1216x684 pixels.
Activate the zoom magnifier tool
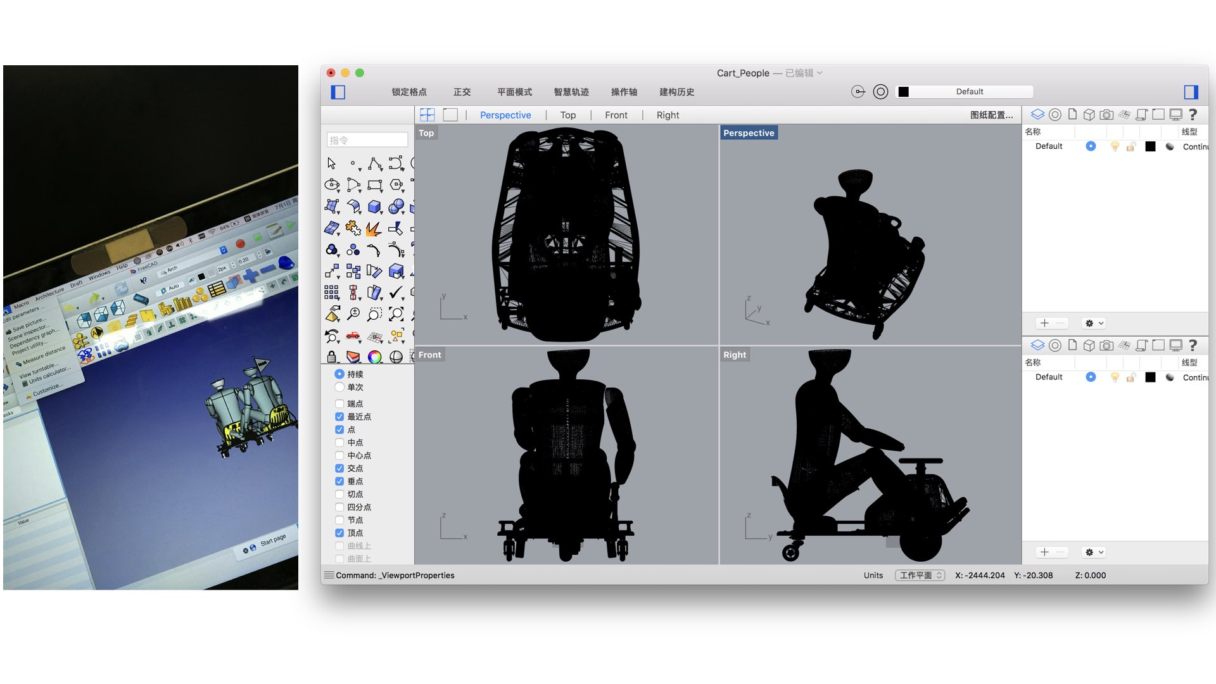click(353, 314)
